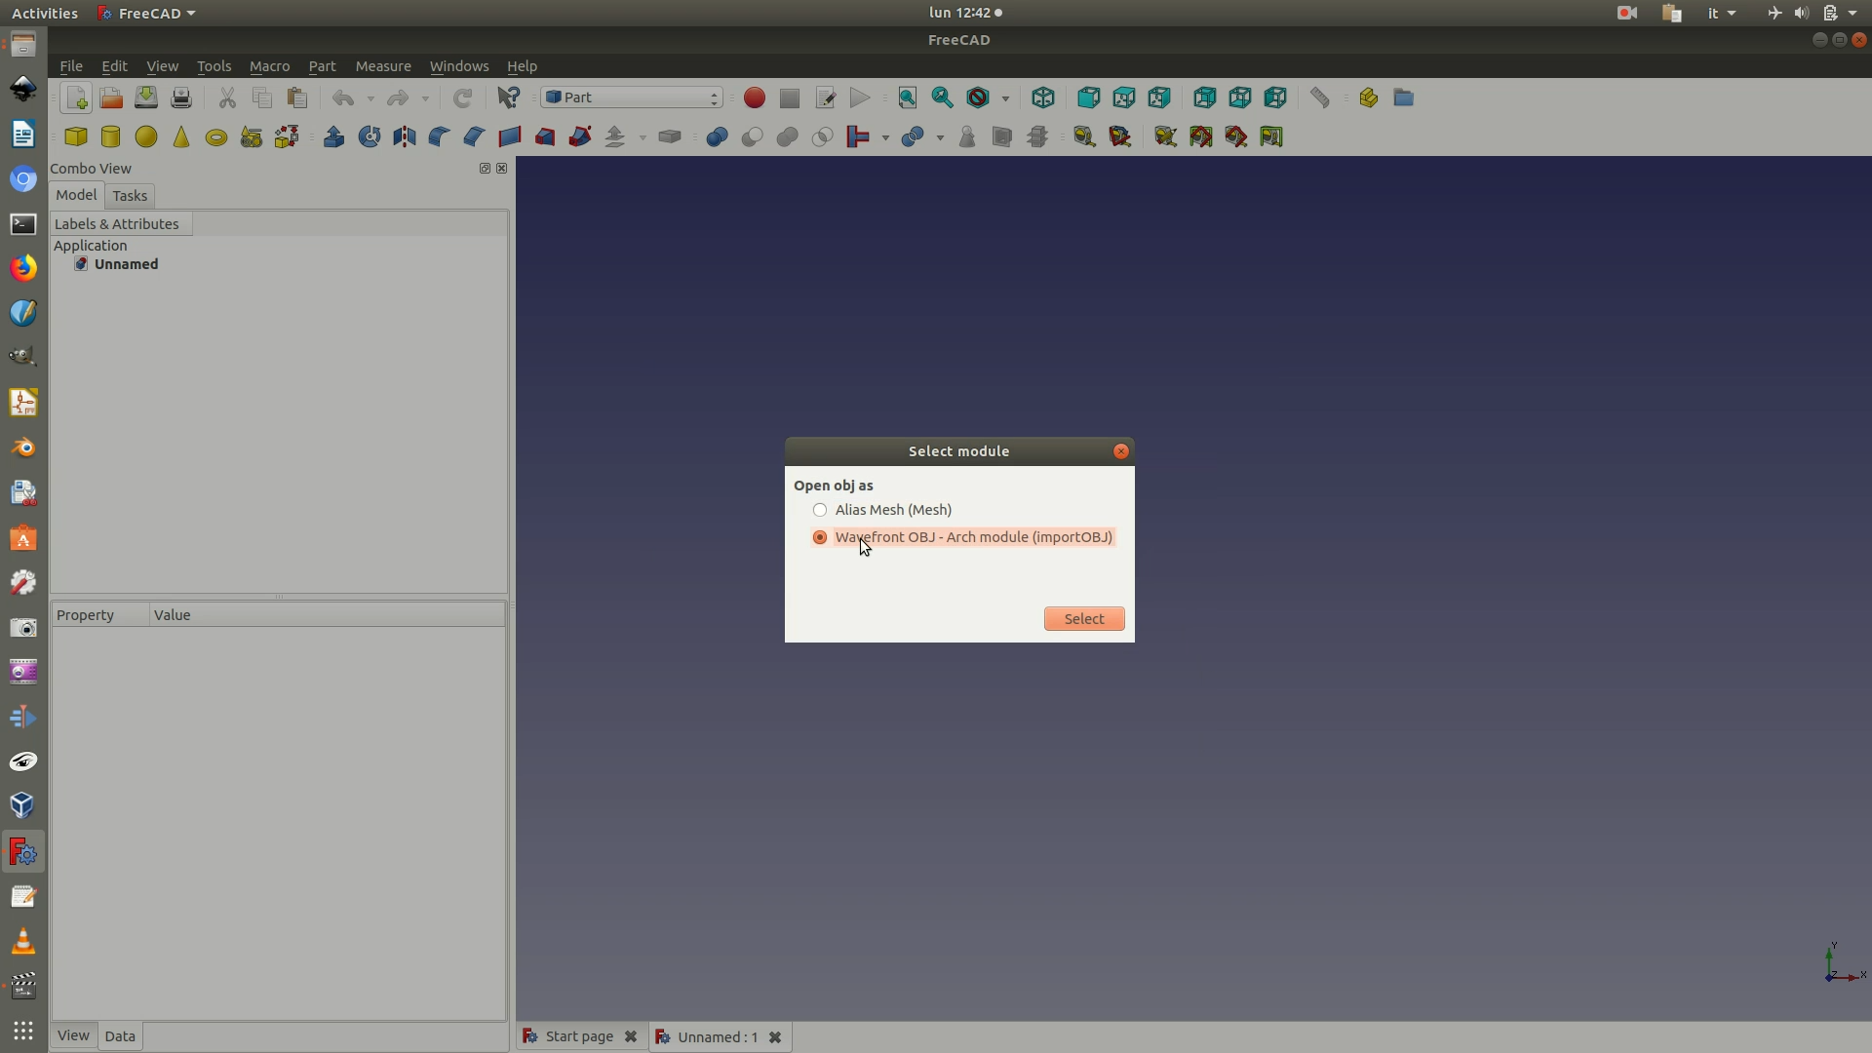This screenshot has width=1872, height=1053.
Task: Open the Edit menu
Action: (114, 66)
